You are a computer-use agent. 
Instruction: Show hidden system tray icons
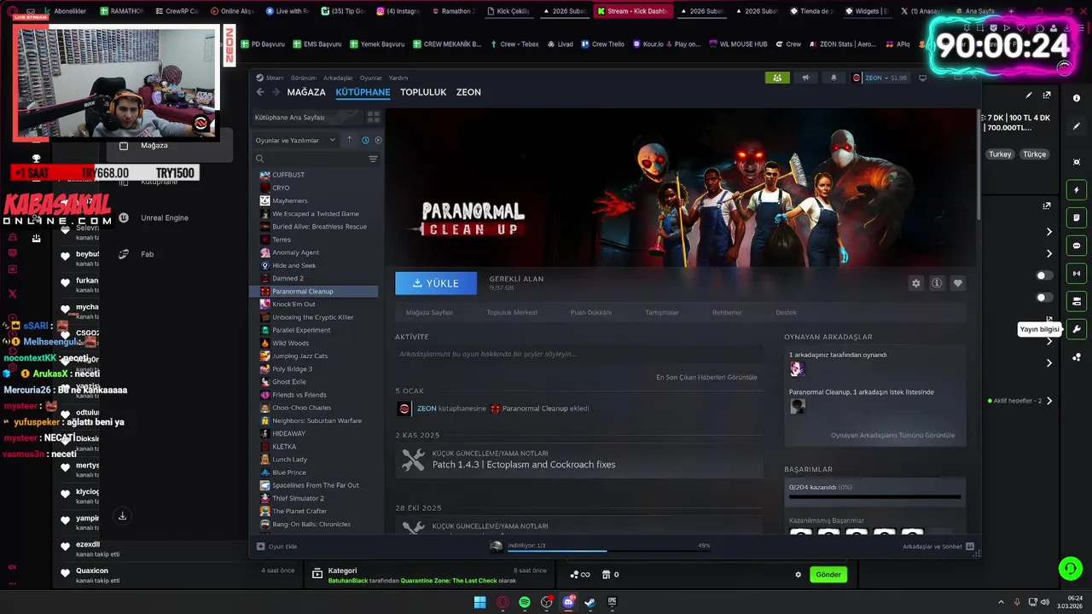click(1002, 602)
